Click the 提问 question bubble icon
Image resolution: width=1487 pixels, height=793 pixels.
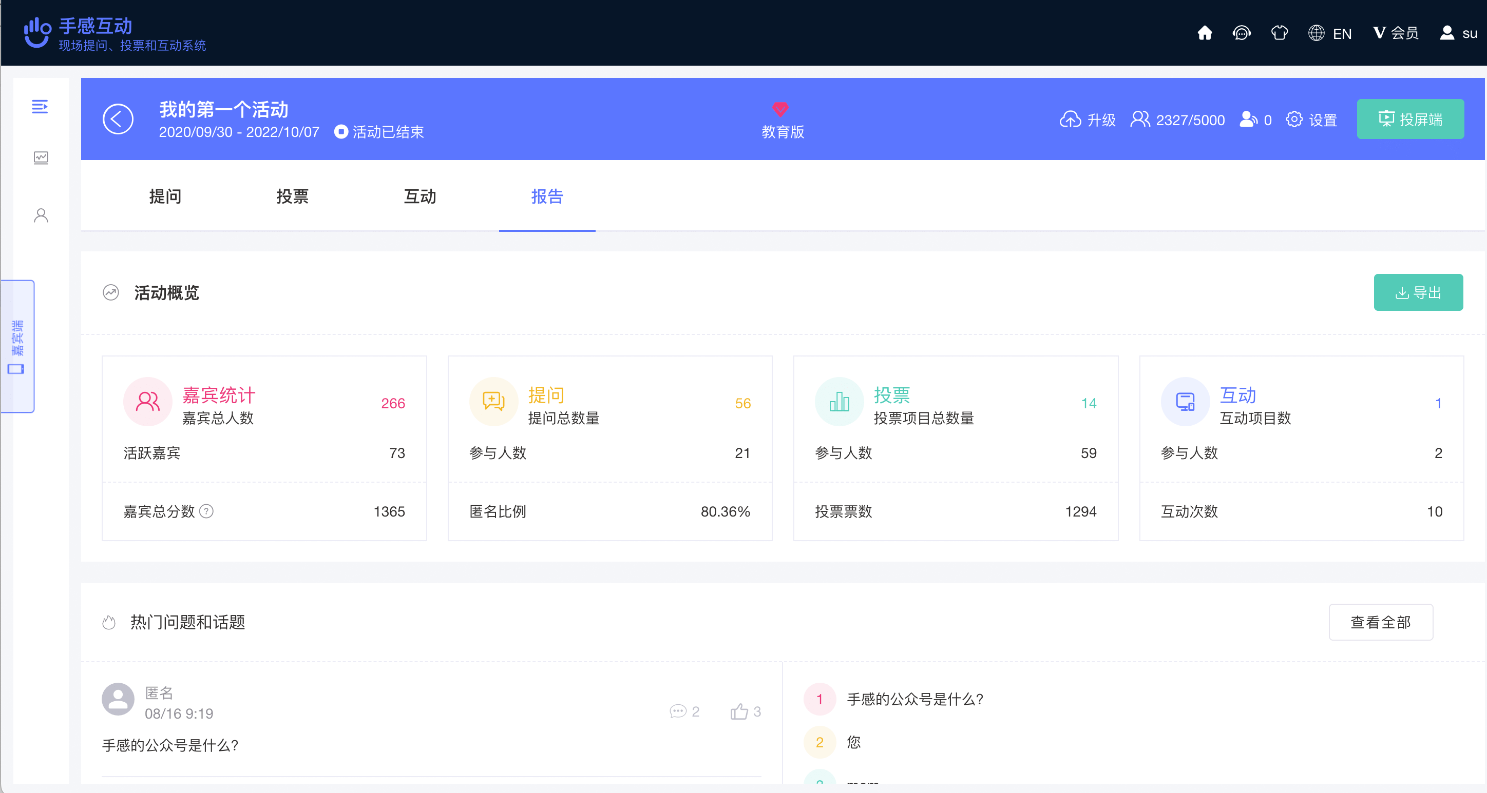[493, 402]
